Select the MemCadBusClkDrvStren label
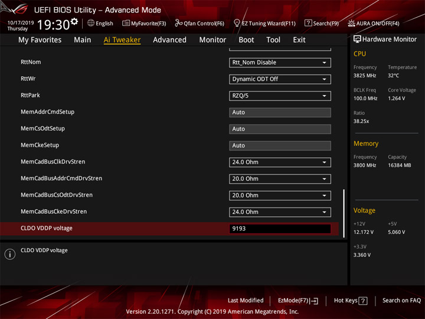This screenshot has width=425, height=319. click(x=53, y=162)
